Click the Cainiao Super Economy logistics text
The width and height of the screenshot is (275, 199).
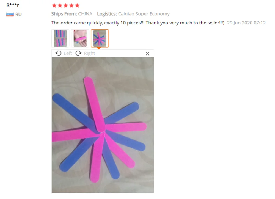(144, 14)
